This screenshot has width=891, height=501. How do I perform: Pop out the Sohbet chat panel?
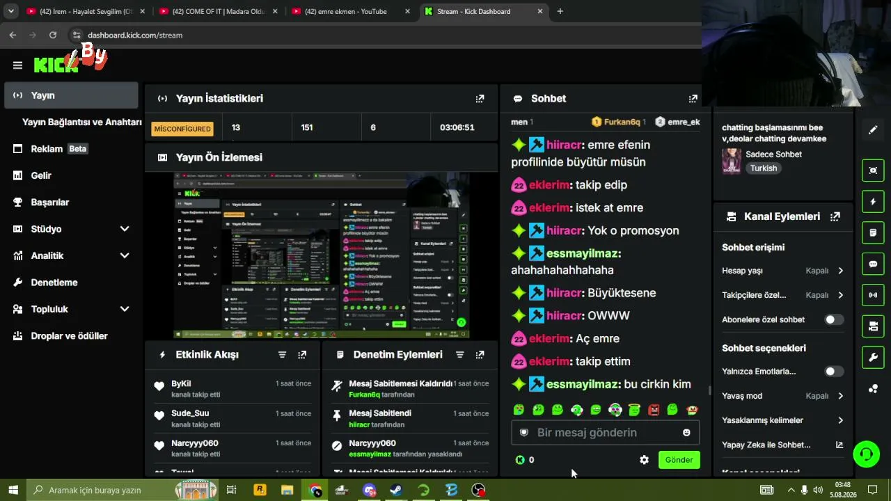(693, 99)
